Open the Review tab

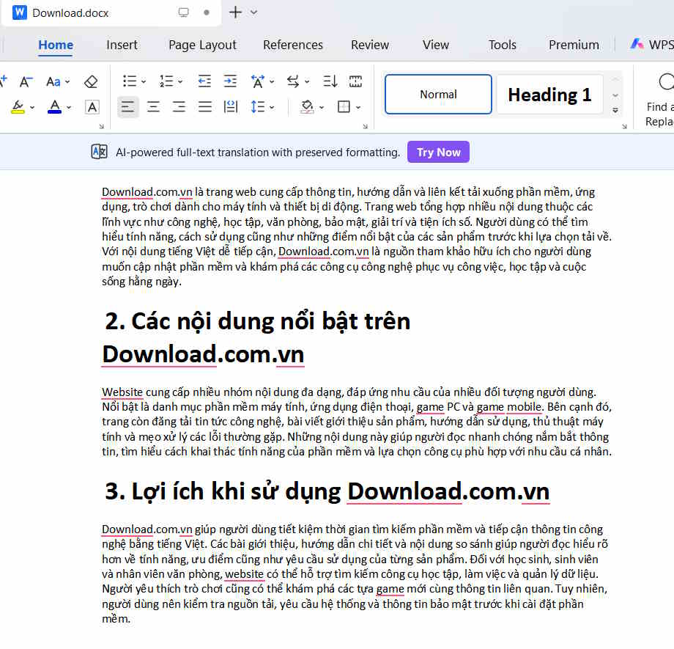coord(370,45)
